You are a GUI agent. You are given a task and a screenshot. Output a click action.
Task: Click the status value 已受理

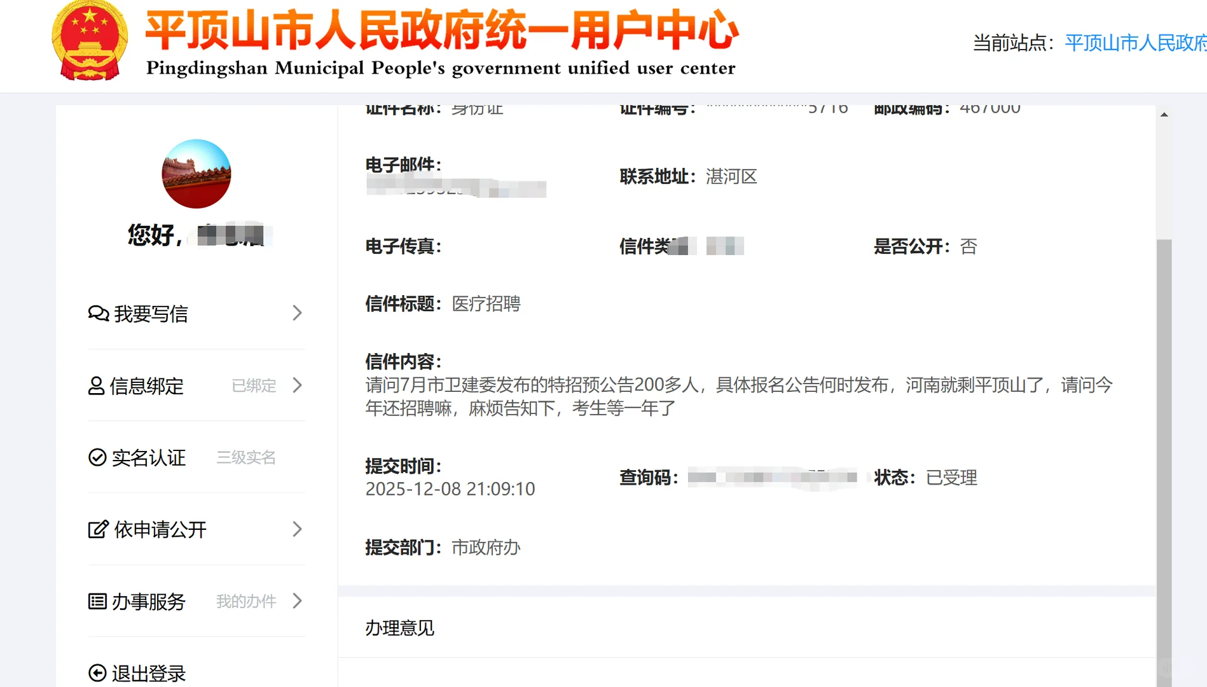[951, 477]
